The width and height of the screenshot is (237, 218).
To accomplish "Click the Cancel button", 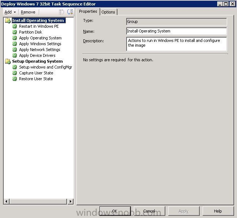I will point(149,211).
